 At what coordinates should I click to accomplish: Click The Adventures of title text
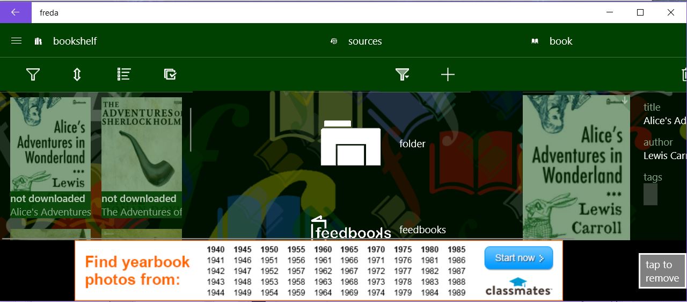pos(142,212)
